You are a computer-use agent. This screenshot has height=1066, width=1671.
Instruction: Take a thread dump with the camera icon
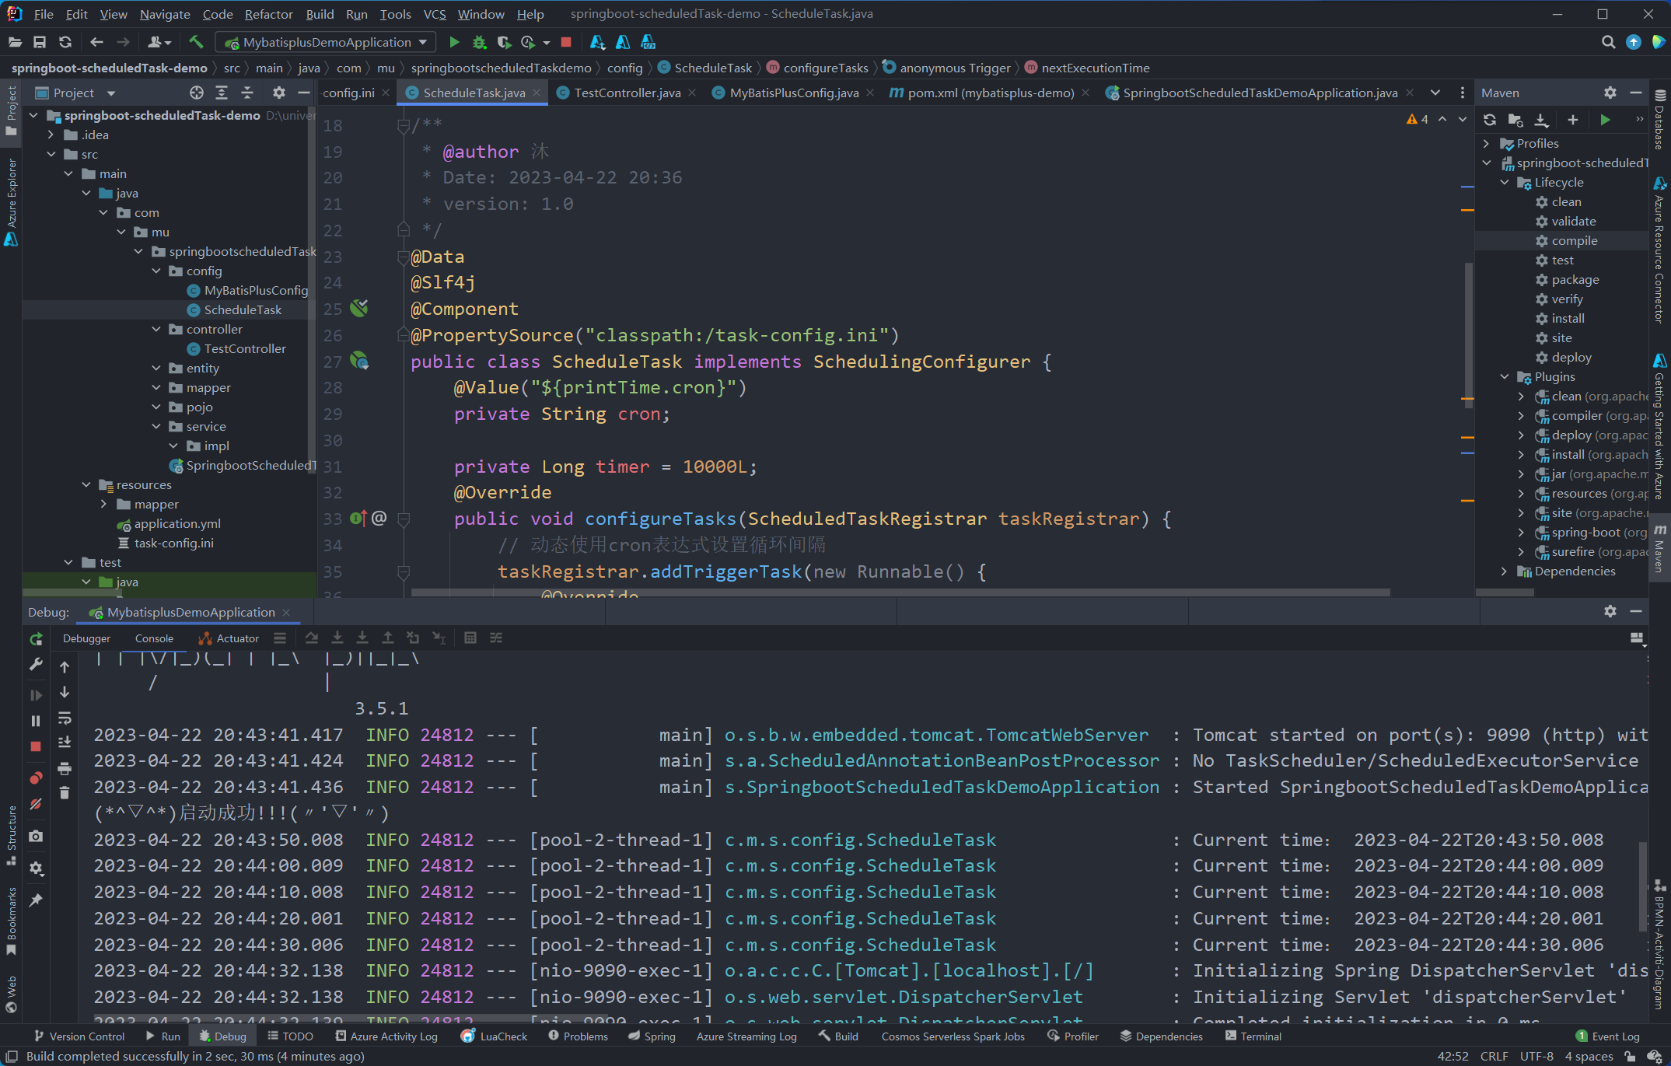36,837
